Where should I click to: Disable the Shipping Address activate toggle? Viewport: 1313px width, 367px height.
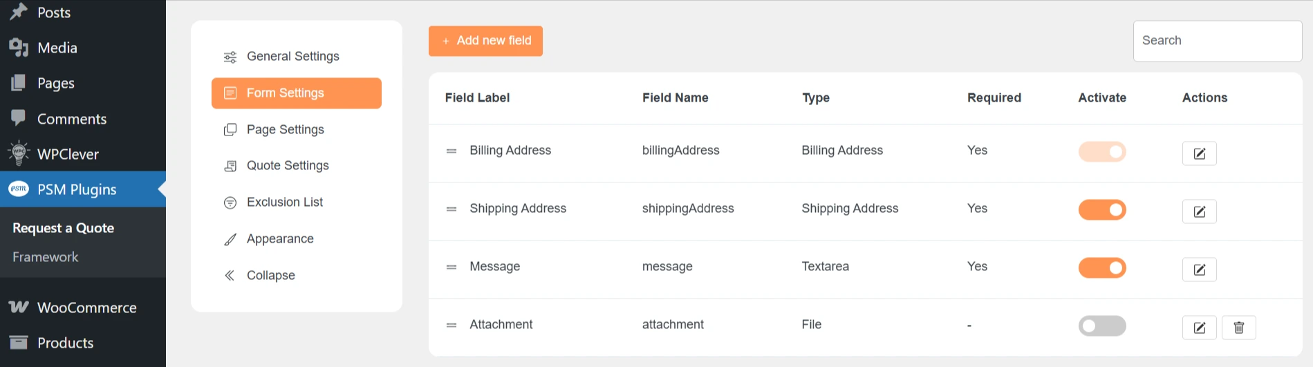coord(1102,209)
